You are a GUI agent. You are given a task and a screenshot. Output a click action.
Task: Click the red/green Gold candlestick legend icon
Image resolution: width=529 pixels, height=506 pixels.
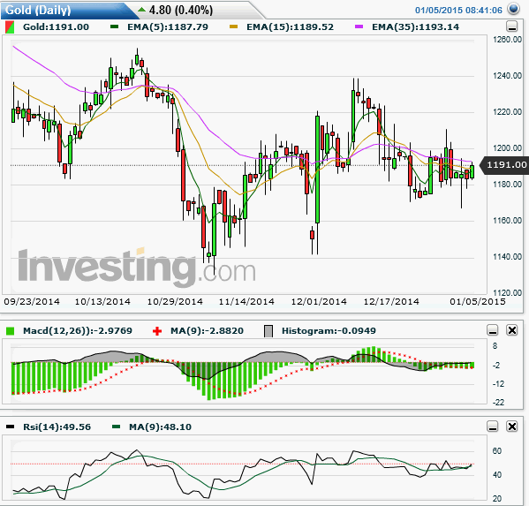coord(10,27)
